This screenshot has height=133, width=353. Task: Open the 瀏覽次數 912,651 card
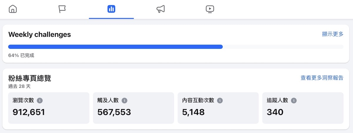point(49,108)
